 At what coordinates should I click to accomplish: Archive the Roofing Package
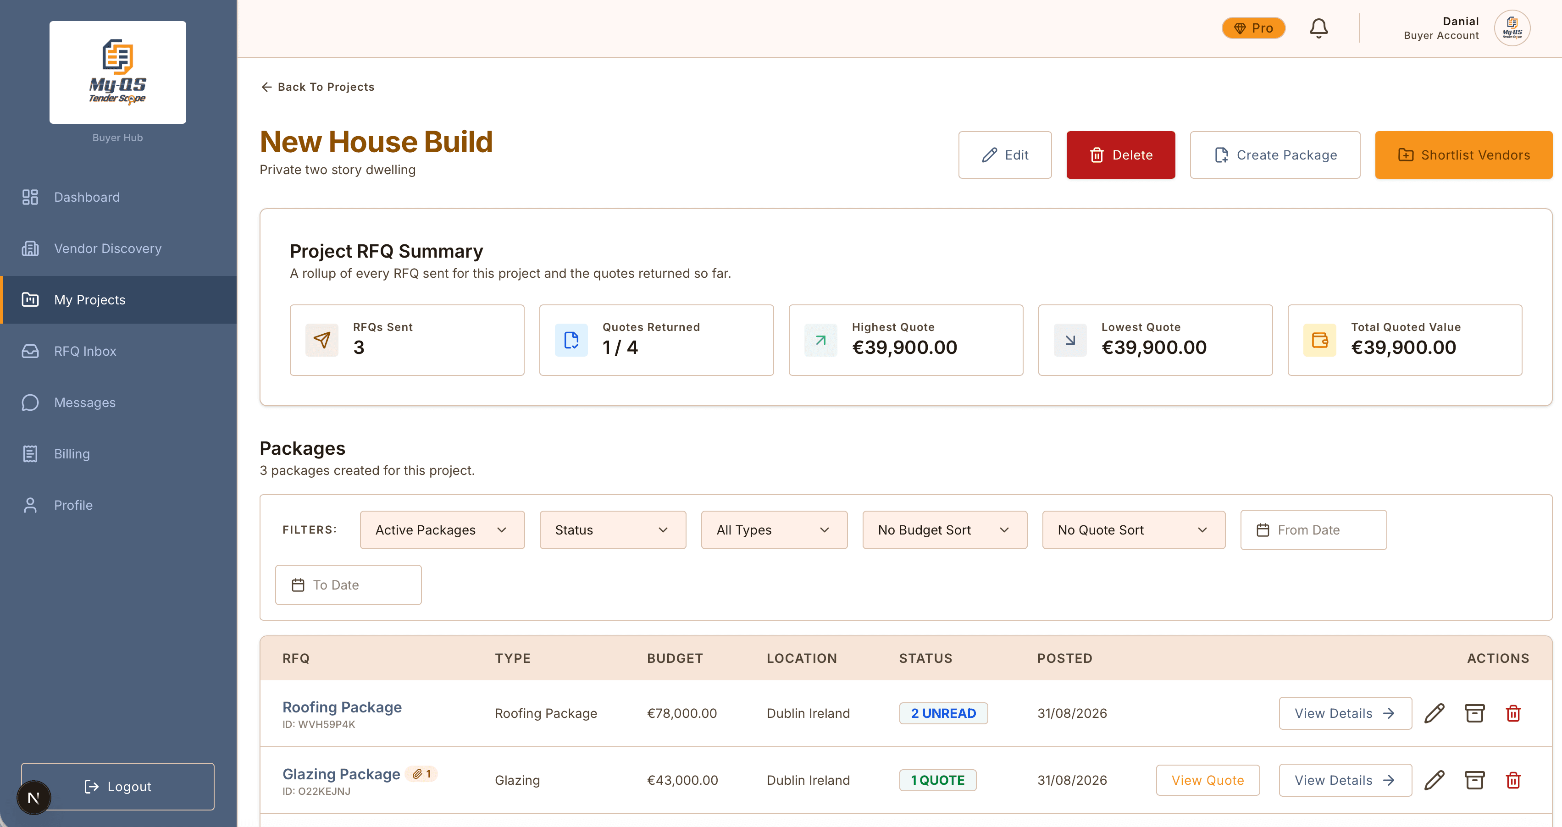click(1474, 713)
